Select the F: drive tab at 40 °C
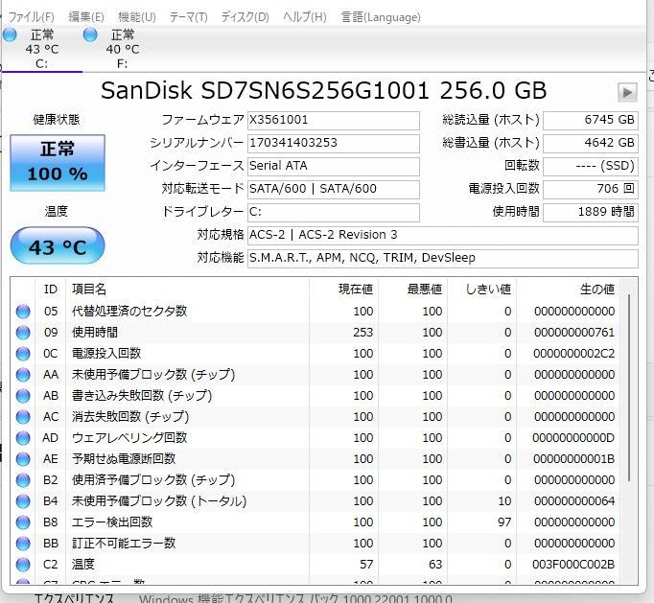 pos(122,49)
